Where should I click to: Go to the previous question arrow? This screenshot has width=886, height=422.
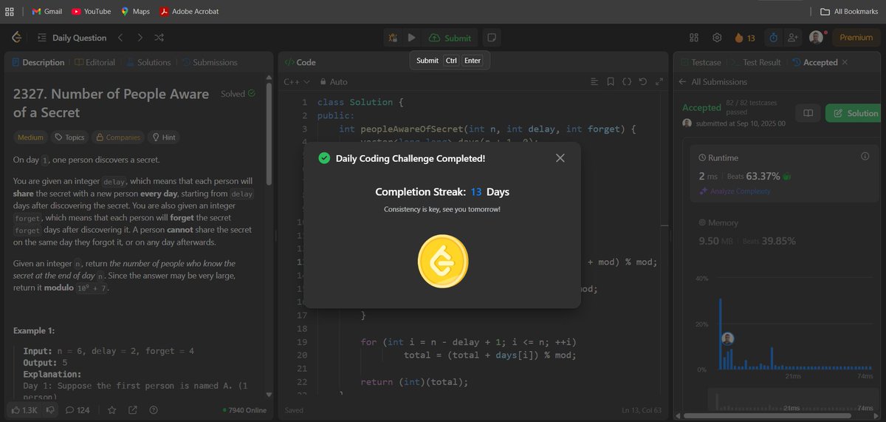pyautogui.click(x=120, y=38)
